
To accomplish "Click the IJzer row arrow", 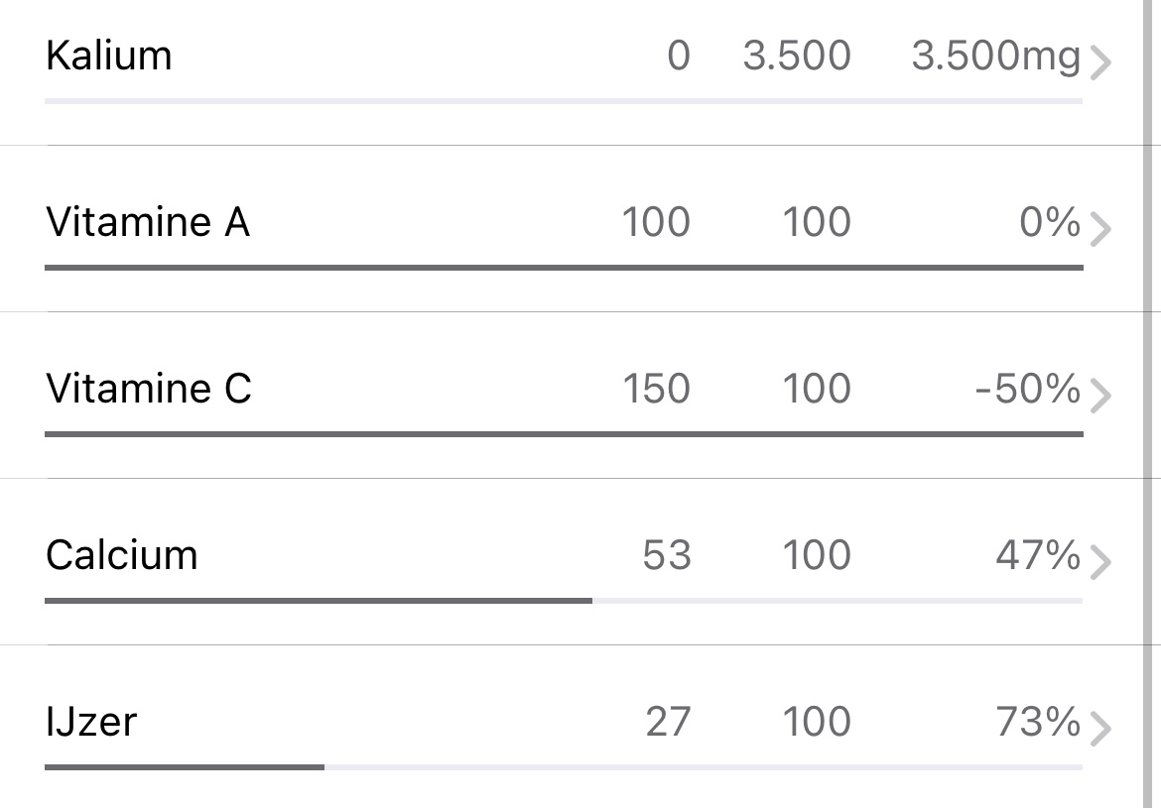I will pos(1099,730).
